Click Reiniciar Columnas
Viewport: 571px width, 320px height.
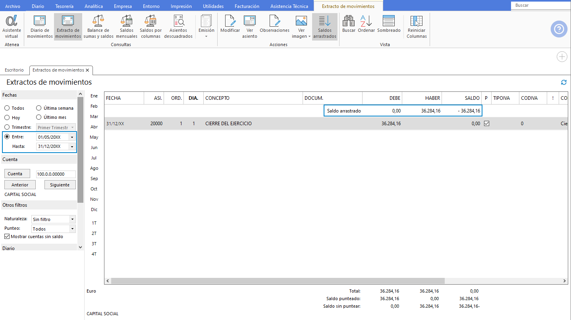[x=417, y=27]
